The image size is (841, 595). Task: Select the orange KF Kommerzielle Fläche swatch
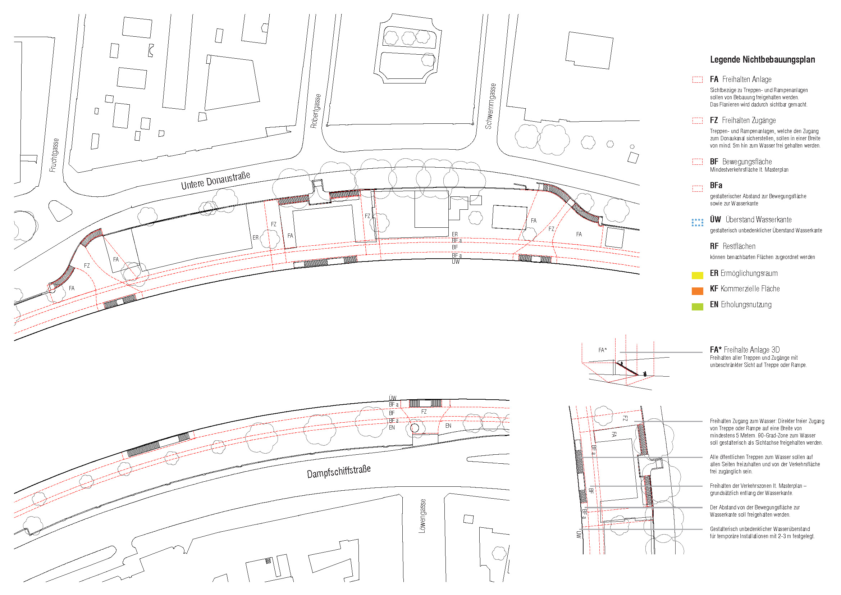(x=697, y=291)
